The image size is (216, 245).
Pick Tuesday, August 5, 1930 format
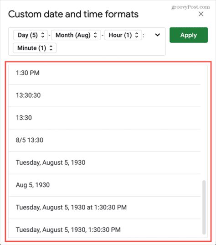(104, 163)
